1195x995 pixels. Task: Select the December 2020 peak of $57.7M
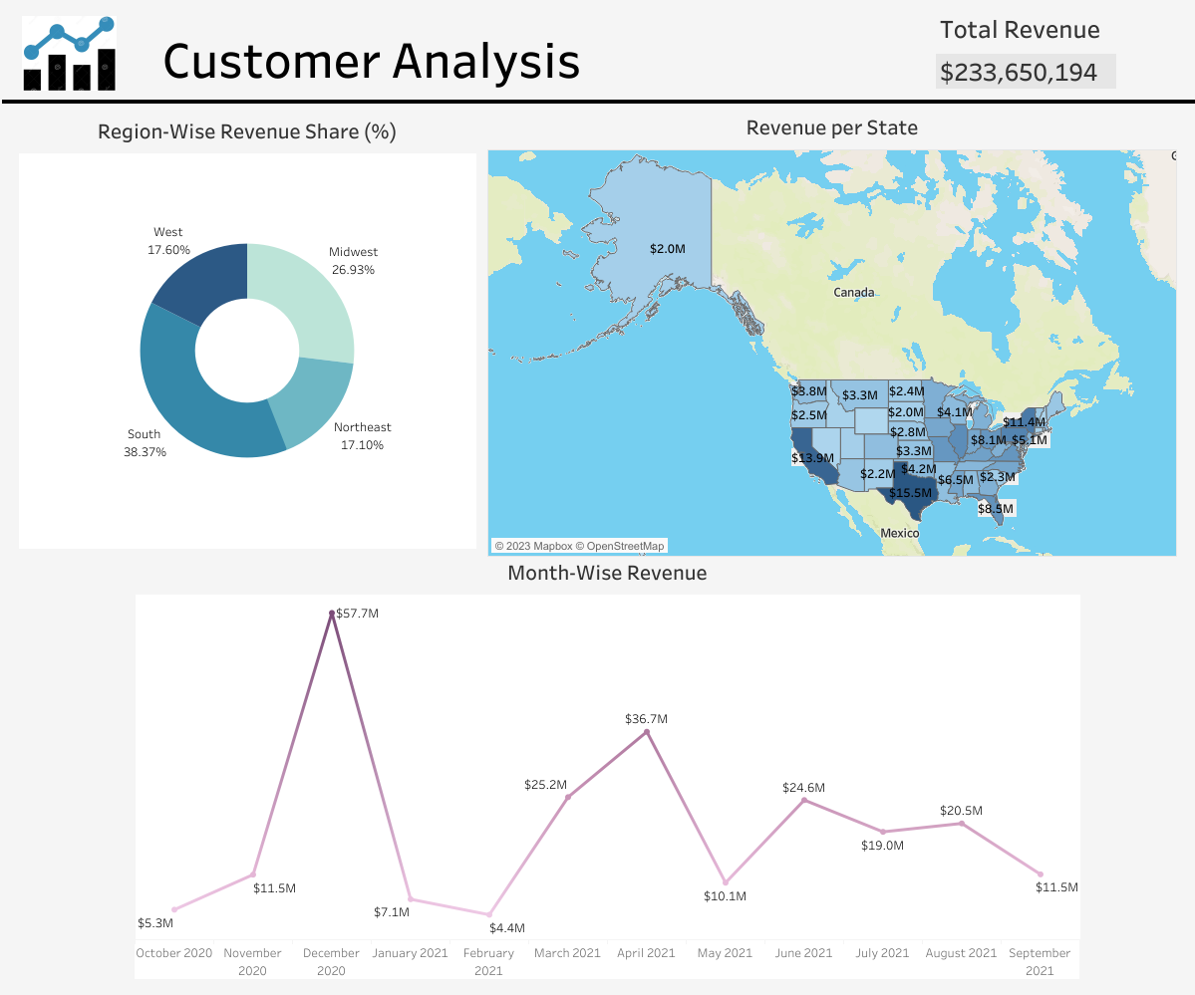pyautogui.click(x=332, y=614)
